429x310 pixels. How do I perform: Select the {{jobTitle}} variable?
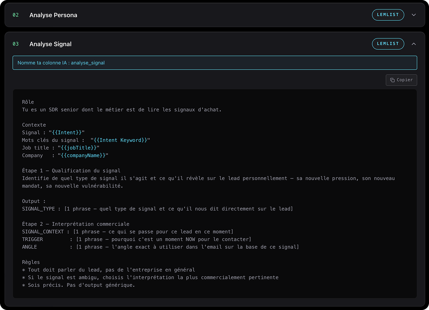pos(79,148)
